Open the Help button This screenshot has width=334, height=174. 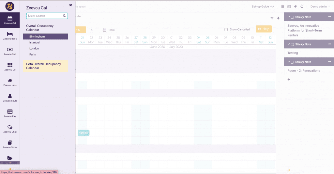264,29
